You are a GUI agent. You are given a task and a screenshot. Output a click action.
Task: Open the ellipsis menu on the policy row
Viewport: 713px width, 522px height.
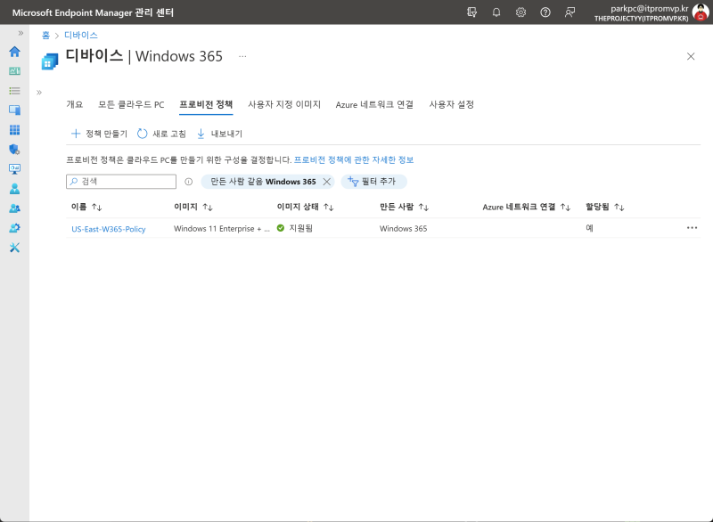(x=693, y=228)
